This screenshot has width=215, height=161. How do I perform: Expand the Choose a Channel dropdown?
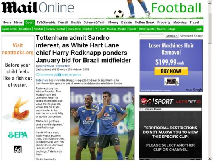[141, 109]
